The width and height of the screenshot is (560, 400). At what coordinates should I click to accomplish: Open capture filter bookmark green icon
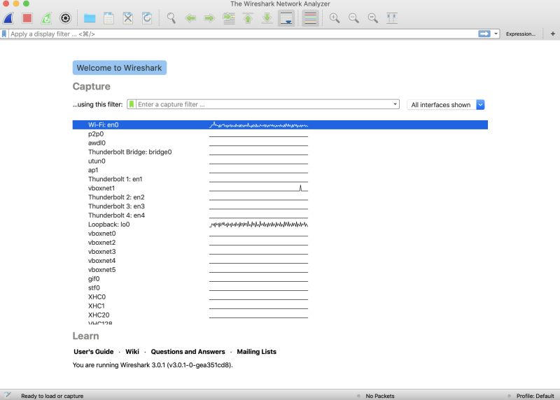click(x=132, y=104)
